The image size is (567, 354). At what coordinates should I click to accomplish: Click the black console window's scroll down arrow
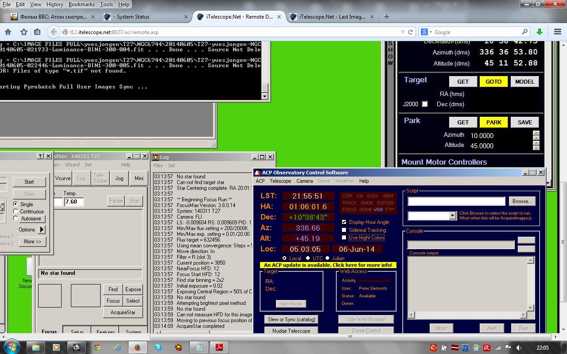[265, 96]
